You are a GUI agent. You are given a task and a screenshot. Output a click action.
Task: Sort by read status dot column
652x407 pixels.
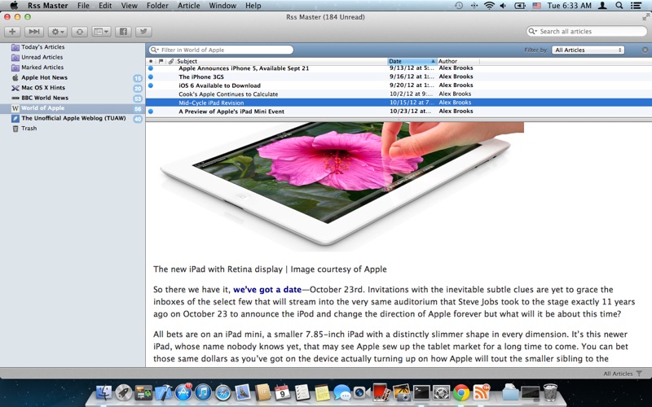(151, 61)
